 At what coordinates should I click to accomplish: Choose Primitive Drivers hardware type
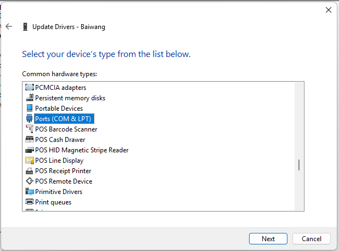click(59, 192)
